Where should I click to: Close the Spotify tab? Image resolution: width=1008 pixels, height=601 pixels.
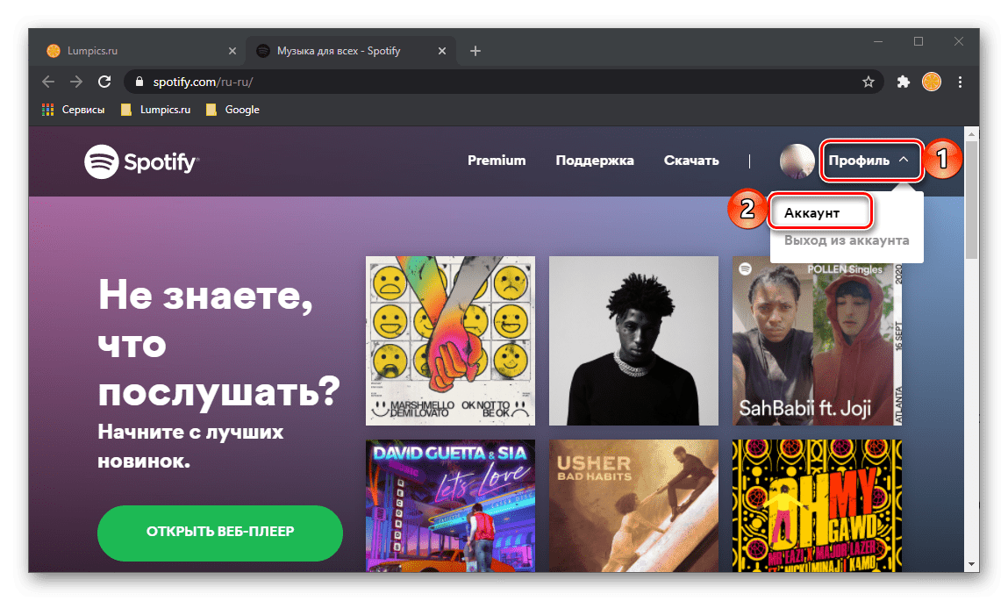tap(441, 51)
